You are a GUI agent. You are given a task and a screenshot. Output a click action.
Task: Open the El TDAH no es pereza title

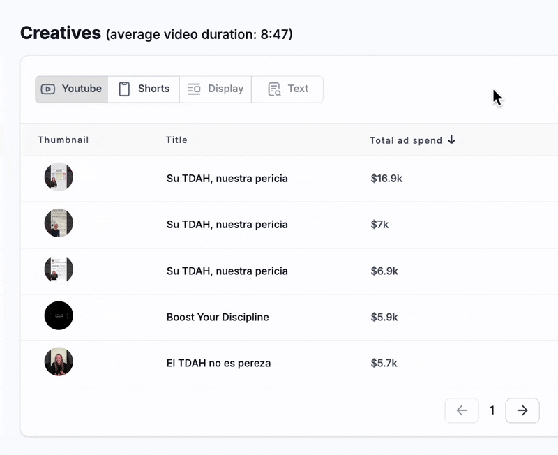[218, 363]
